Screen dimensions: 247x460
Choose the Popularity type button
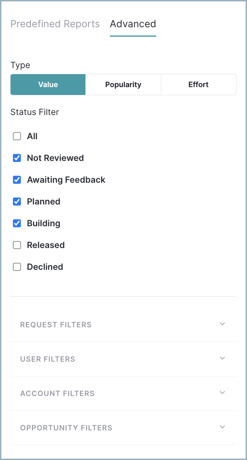pyautogui.click(x=123, y=84)
